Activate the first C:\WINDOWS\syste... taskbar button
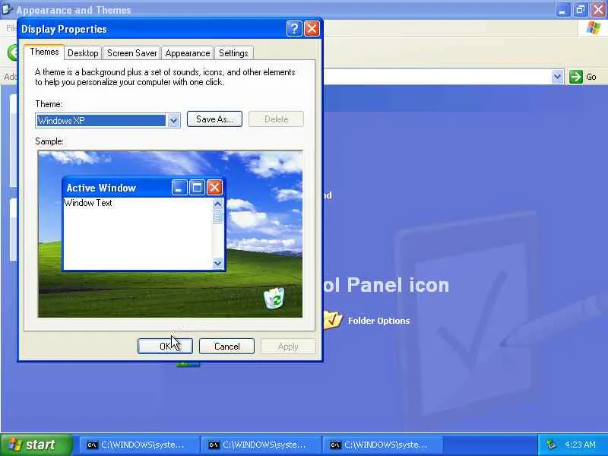608x456 pixels. (139, 445)
